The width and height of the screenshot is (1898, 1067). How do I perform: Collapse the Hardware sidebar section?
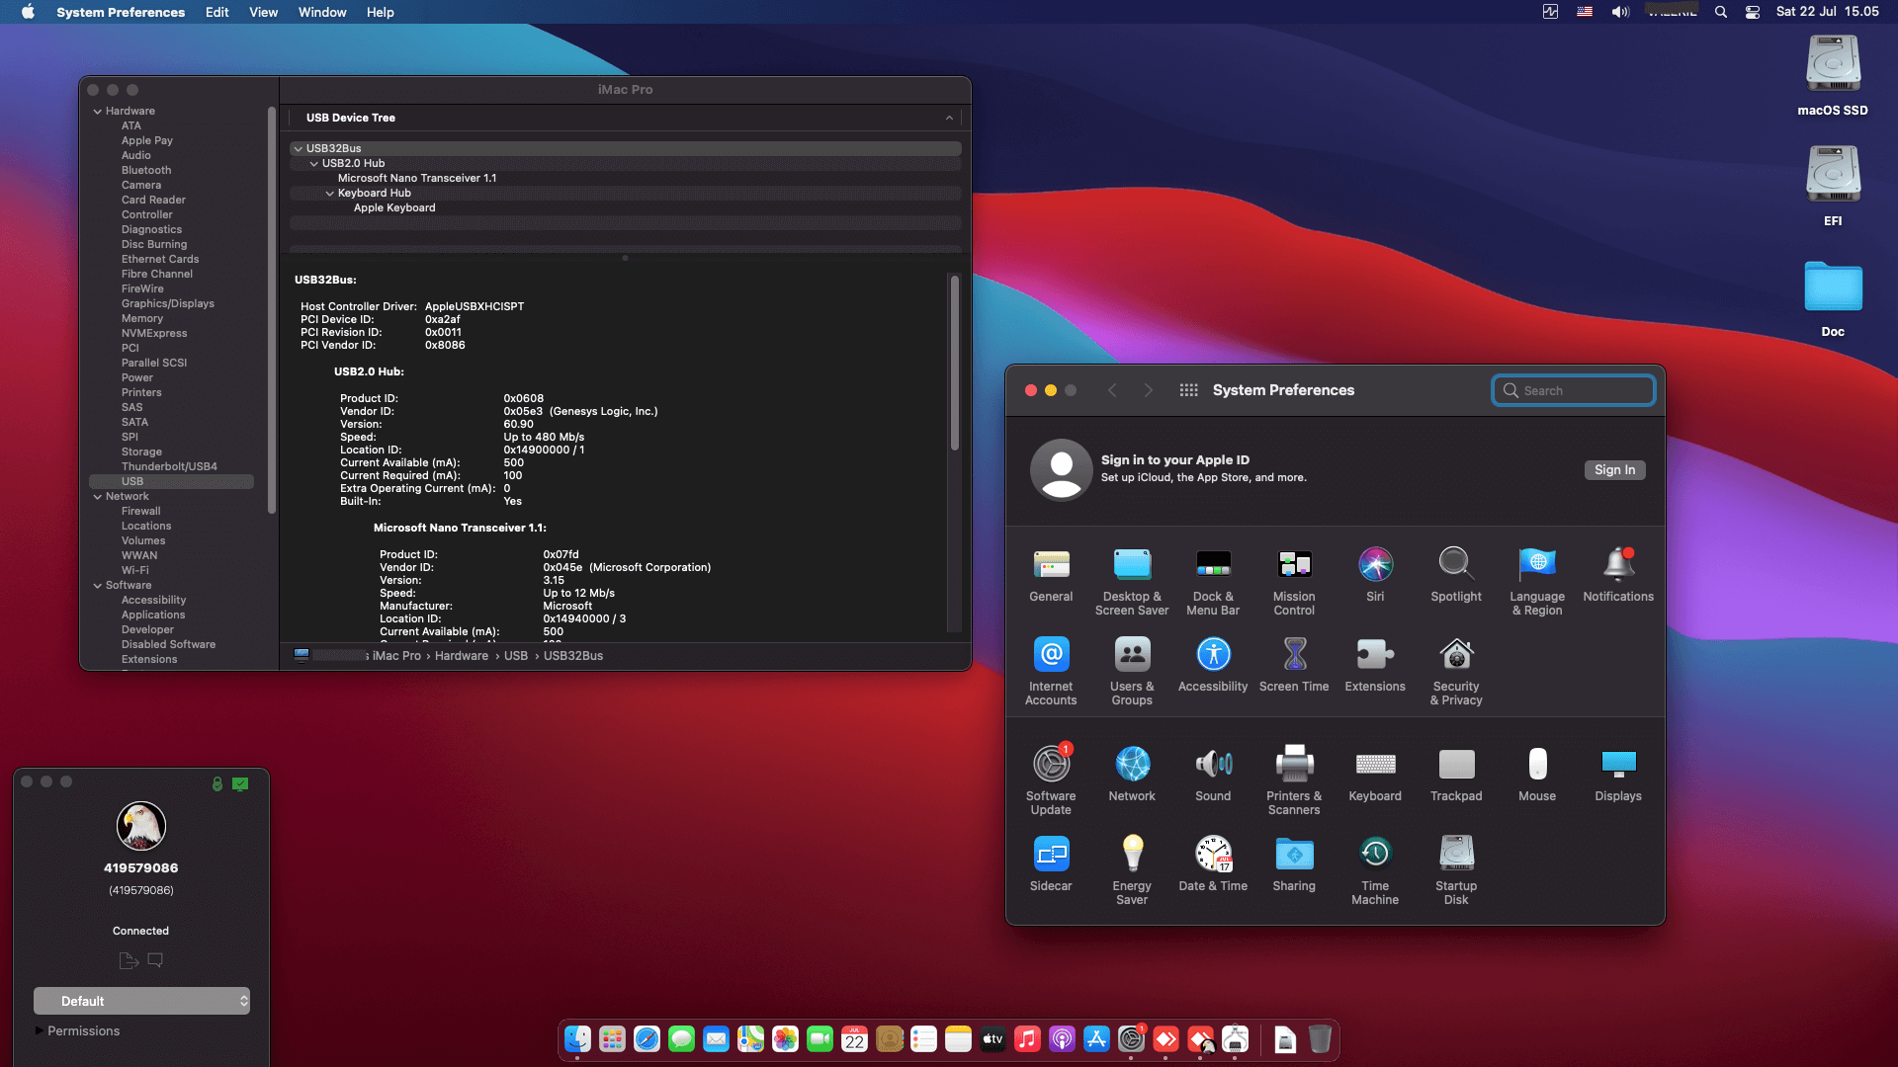(x=98, y=112)
